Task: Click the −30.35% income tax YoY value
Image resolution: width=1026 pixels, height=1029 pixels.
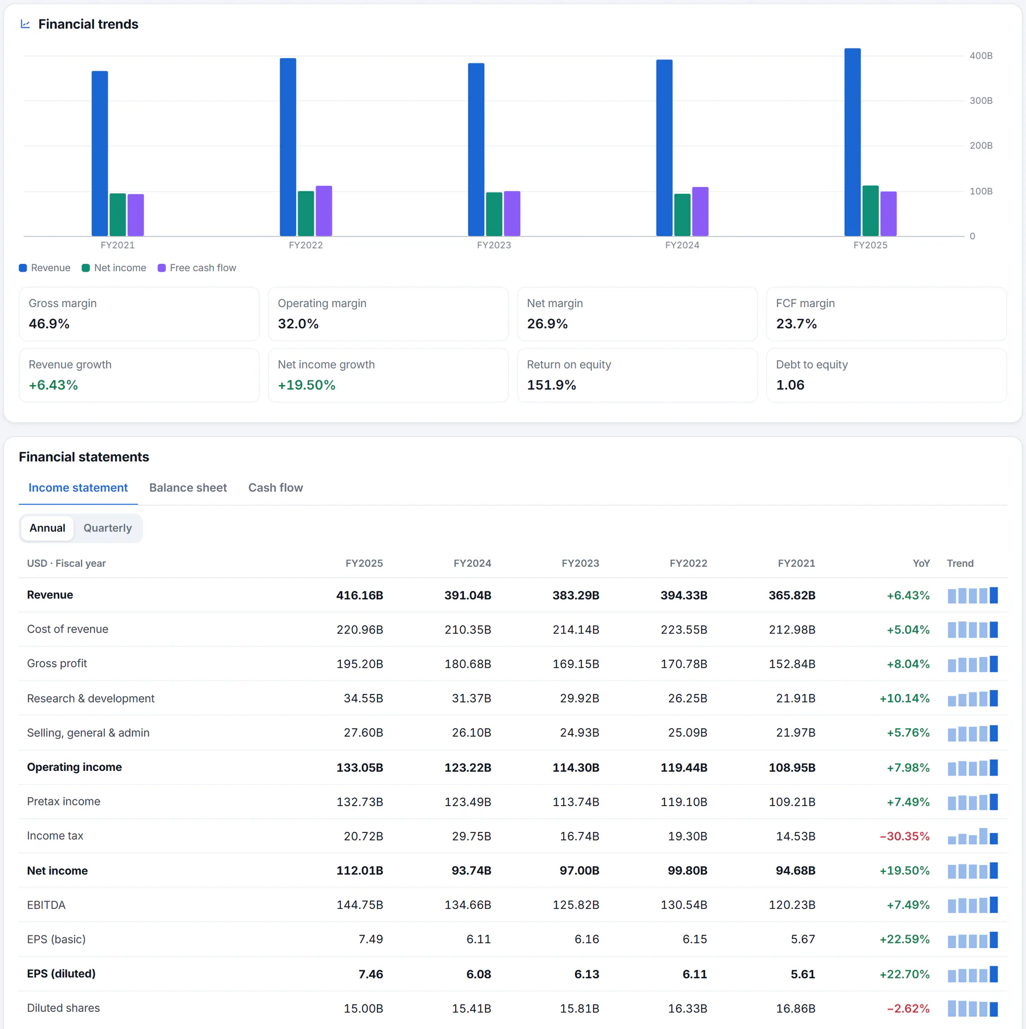Action: pyautogui.click(x=905, y=836)
